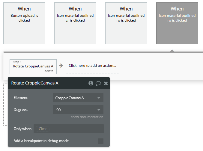Click the arrow icon after Step 1
Viewport: 203px width, 151px height.
61,66
